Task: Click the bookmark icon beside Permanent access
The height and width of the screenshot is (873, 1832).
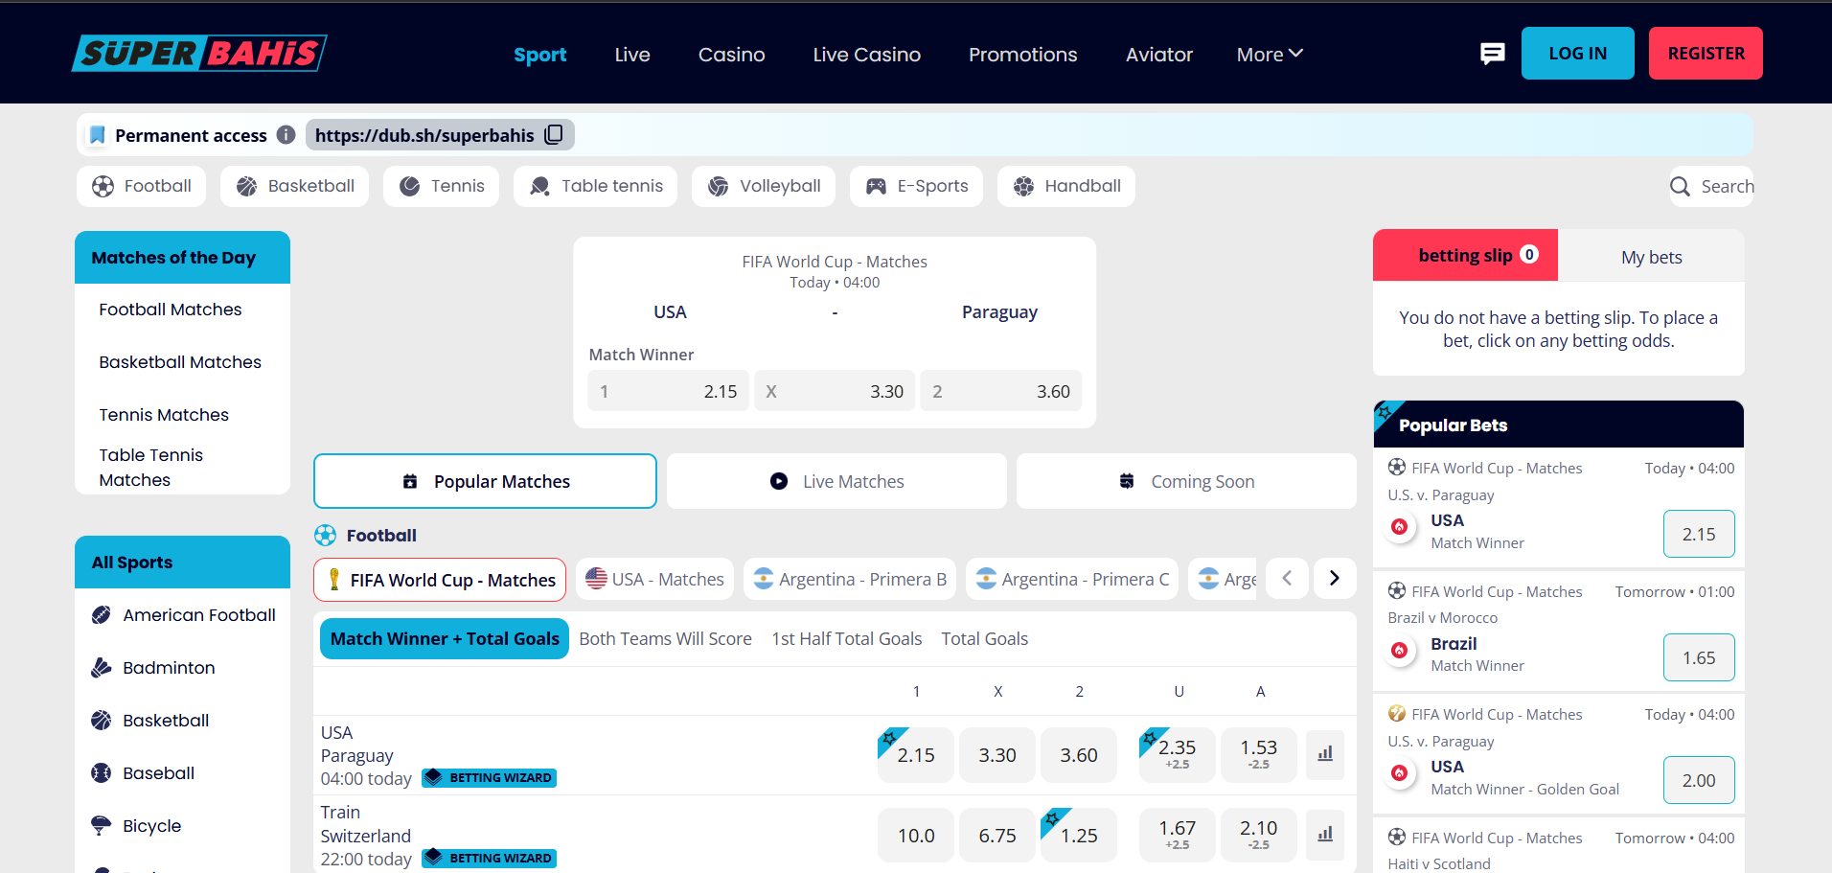Action: pos(97,135)
